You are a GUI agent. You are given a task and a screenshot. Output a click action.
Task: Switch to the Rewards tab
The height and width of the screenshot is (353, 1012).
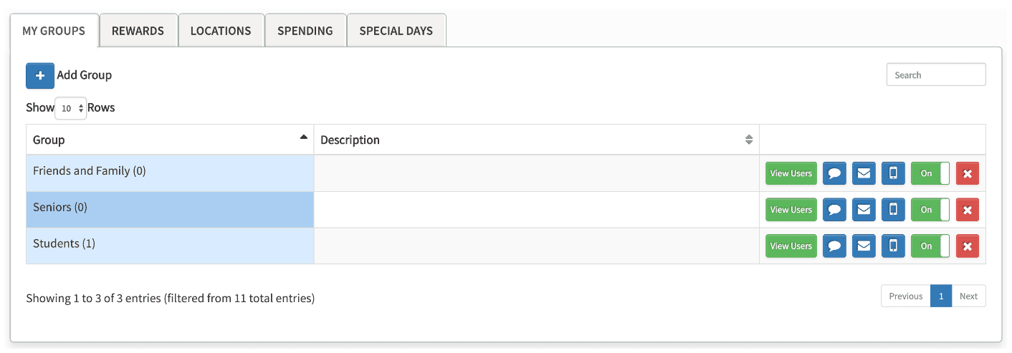pos(138,31)
